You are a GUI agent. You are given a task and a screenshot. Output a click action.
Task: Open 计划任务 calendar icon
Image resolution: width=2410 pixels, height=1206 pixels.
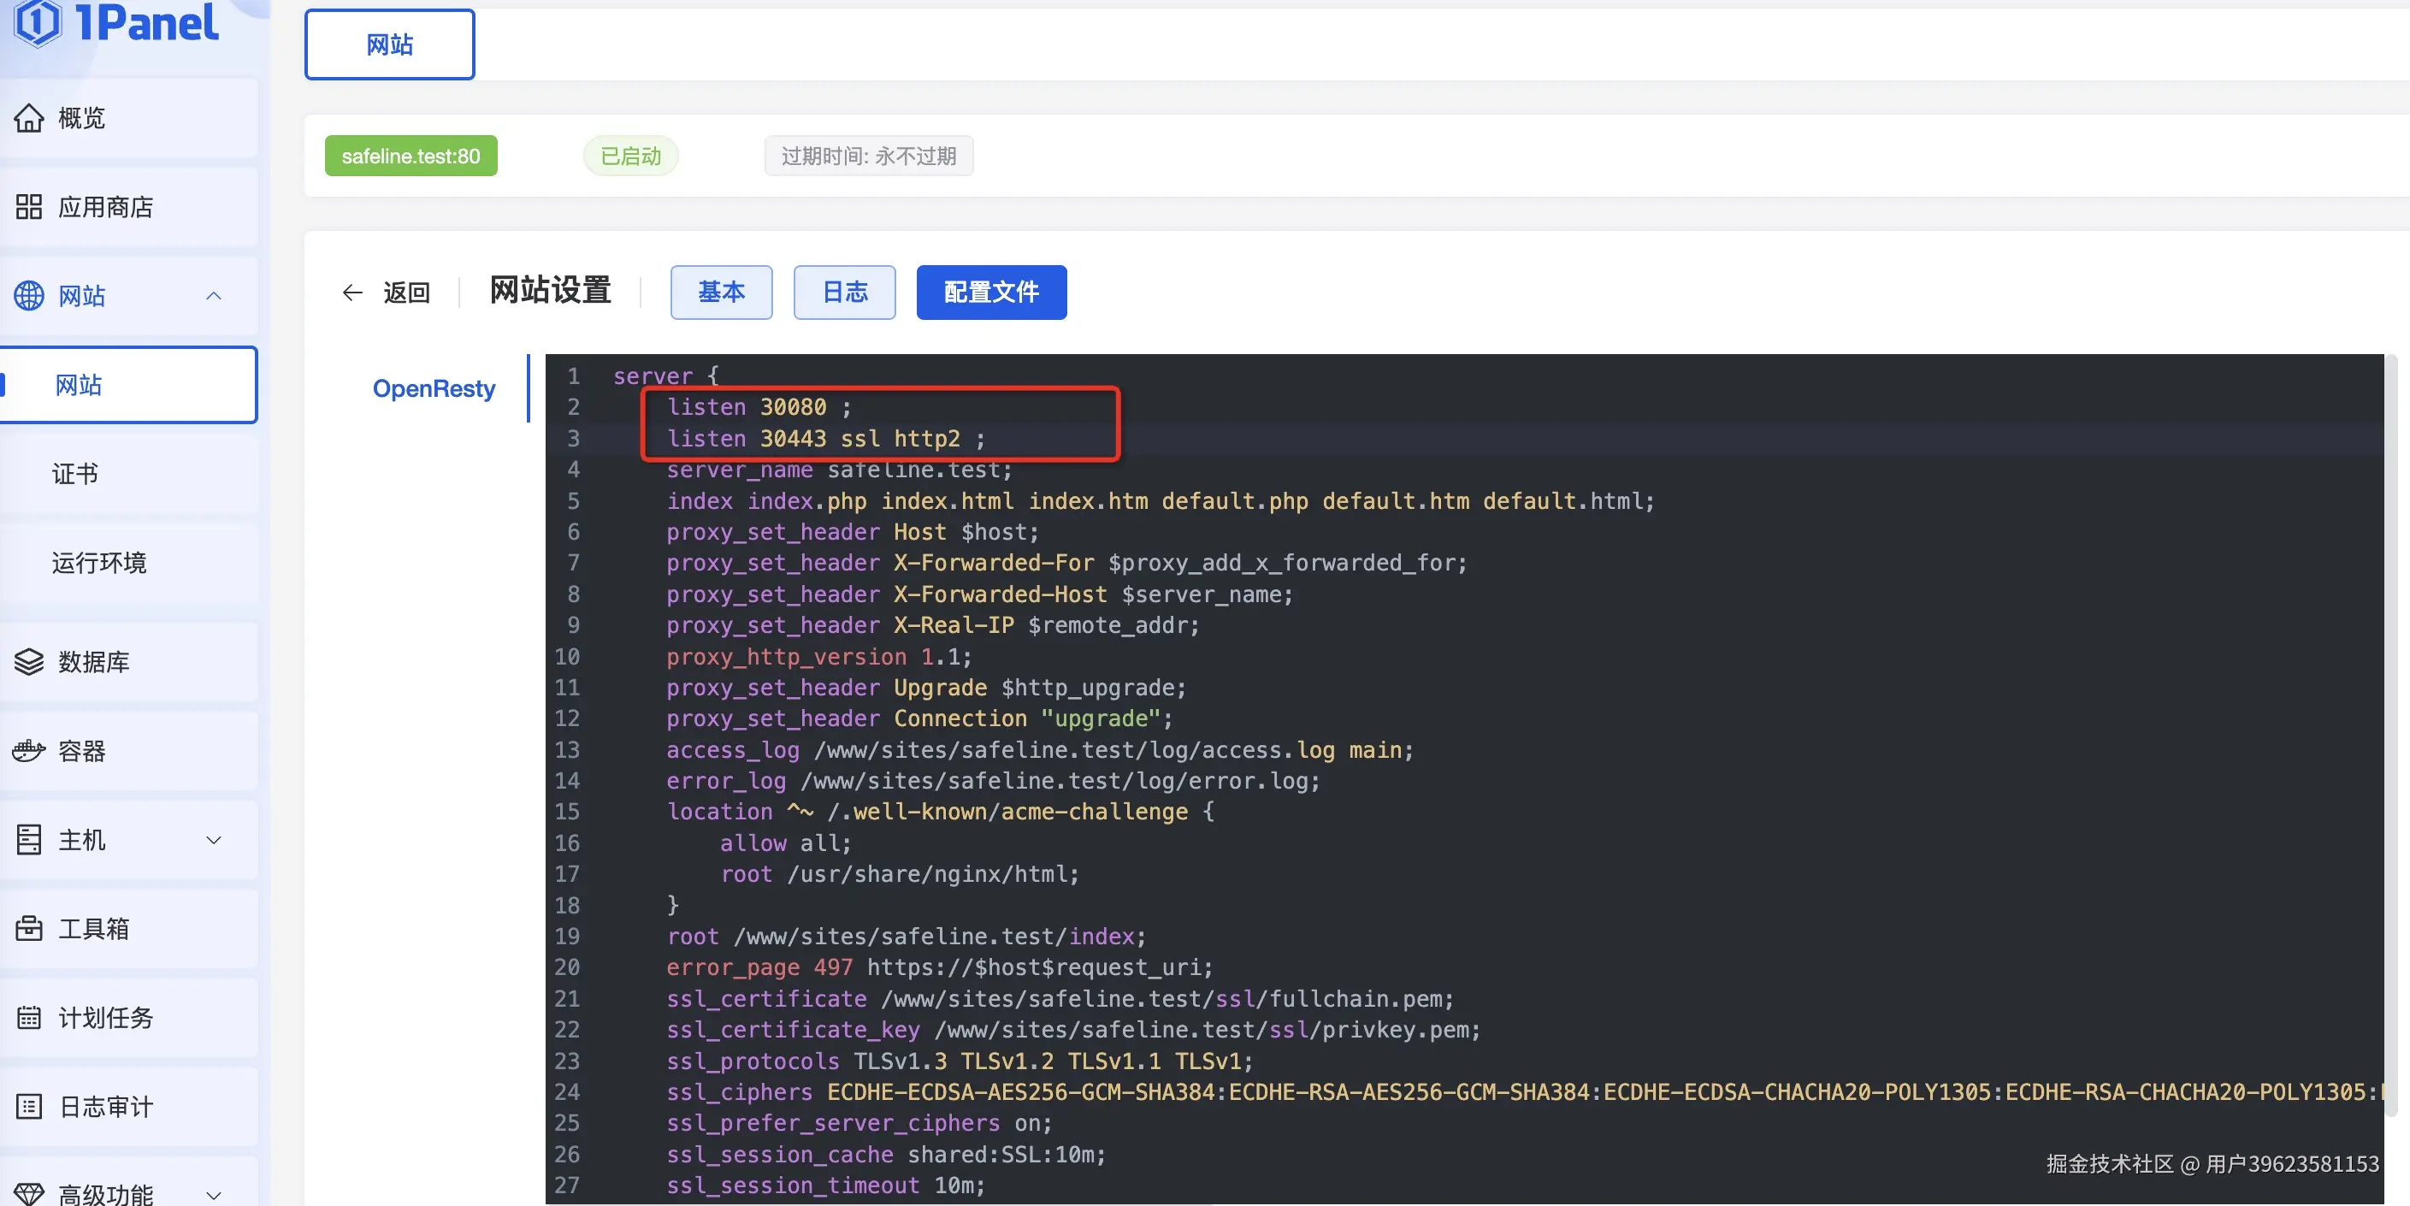tap(29, 1017)
